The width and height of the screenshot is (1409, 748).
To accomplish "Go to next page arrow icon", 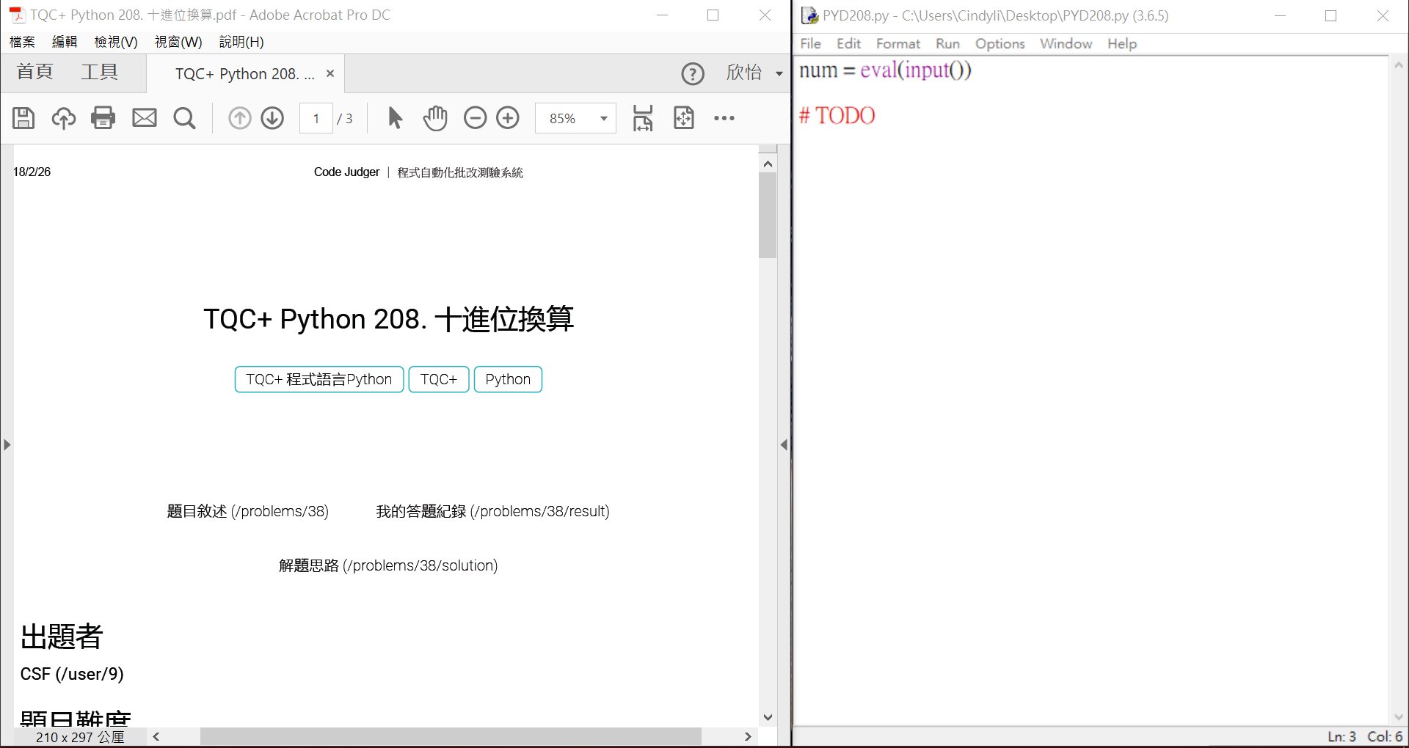I will click(x=272, y=118).
